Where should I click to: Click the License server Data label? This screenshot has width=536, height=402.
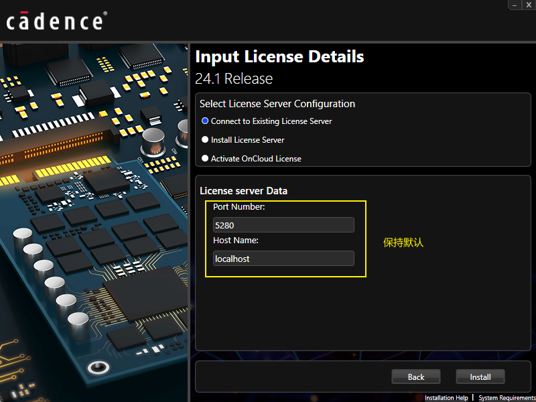(243, 191)
